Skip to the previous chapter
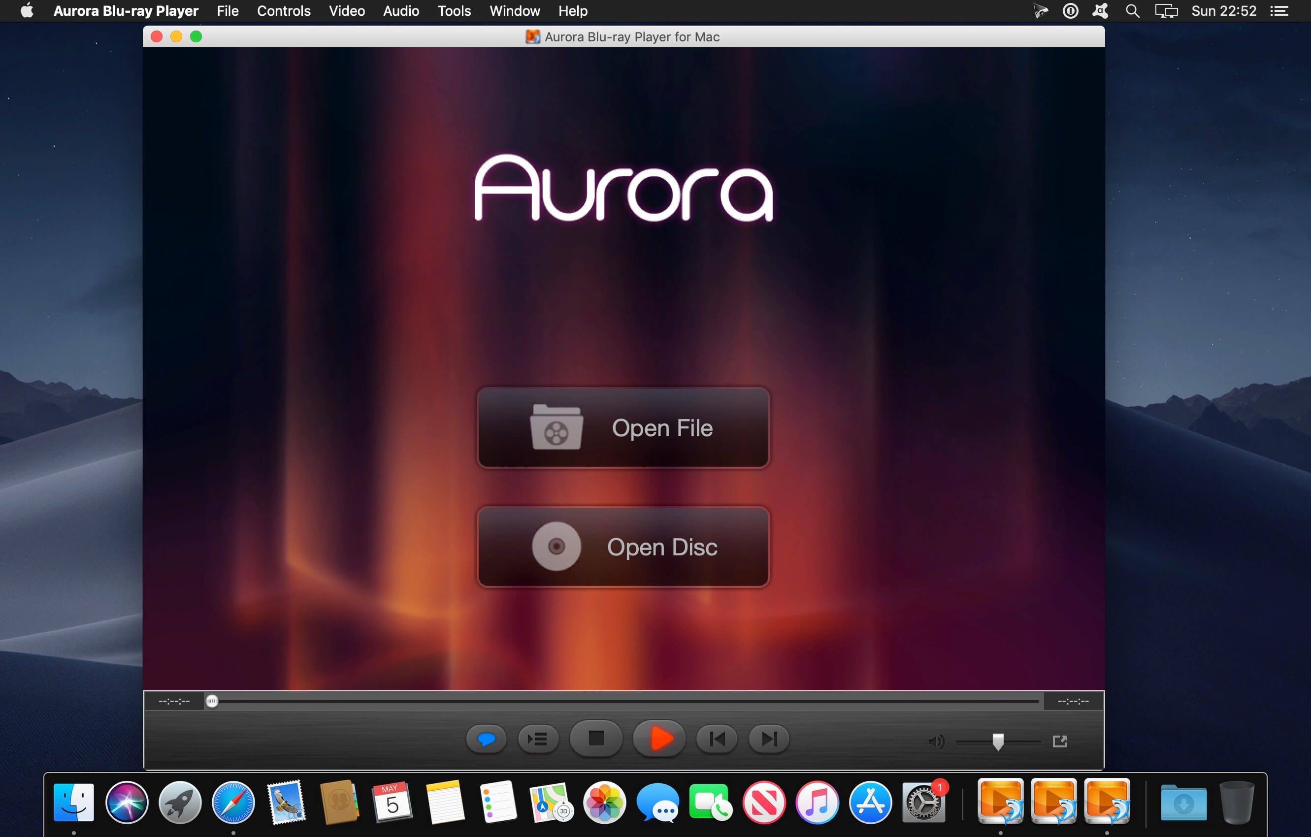The height and width of the screenshot is (837, 1311). coord(717,739)
